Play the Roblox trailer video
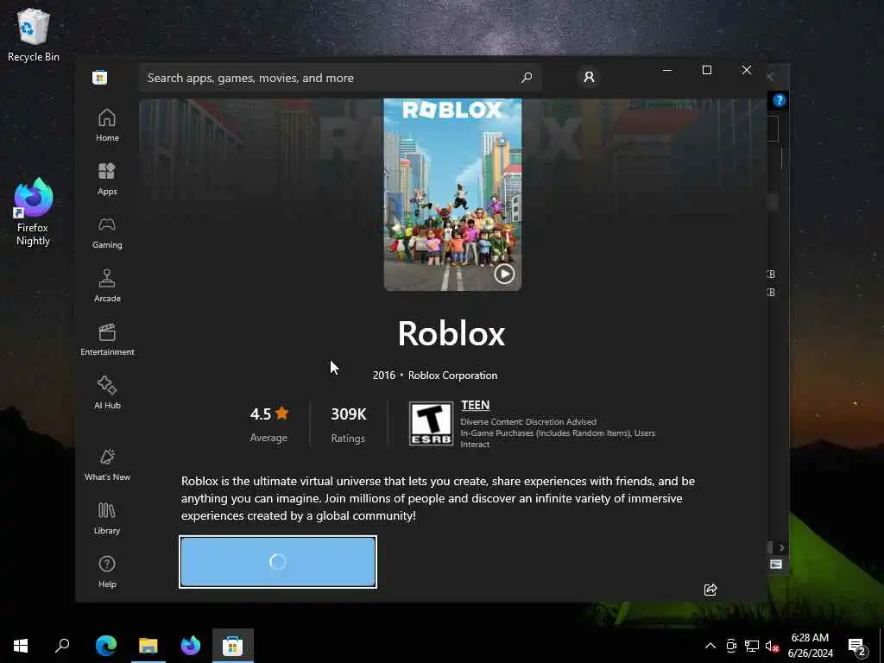 (504, 274)
